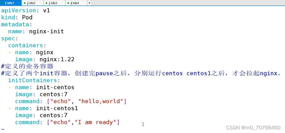Place cursor on 'apiVersion: v1' line
The width and height of the screenshot is (285, 133).
[25, 10]
